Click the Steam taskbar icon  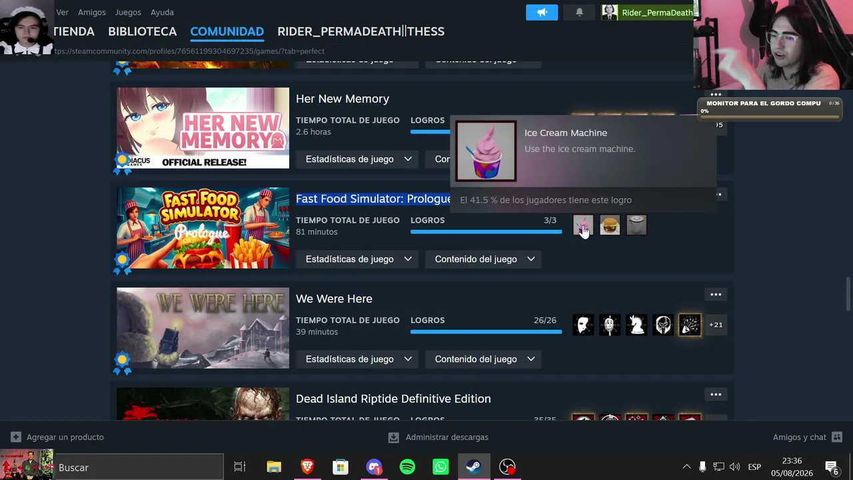click(474, 467)
